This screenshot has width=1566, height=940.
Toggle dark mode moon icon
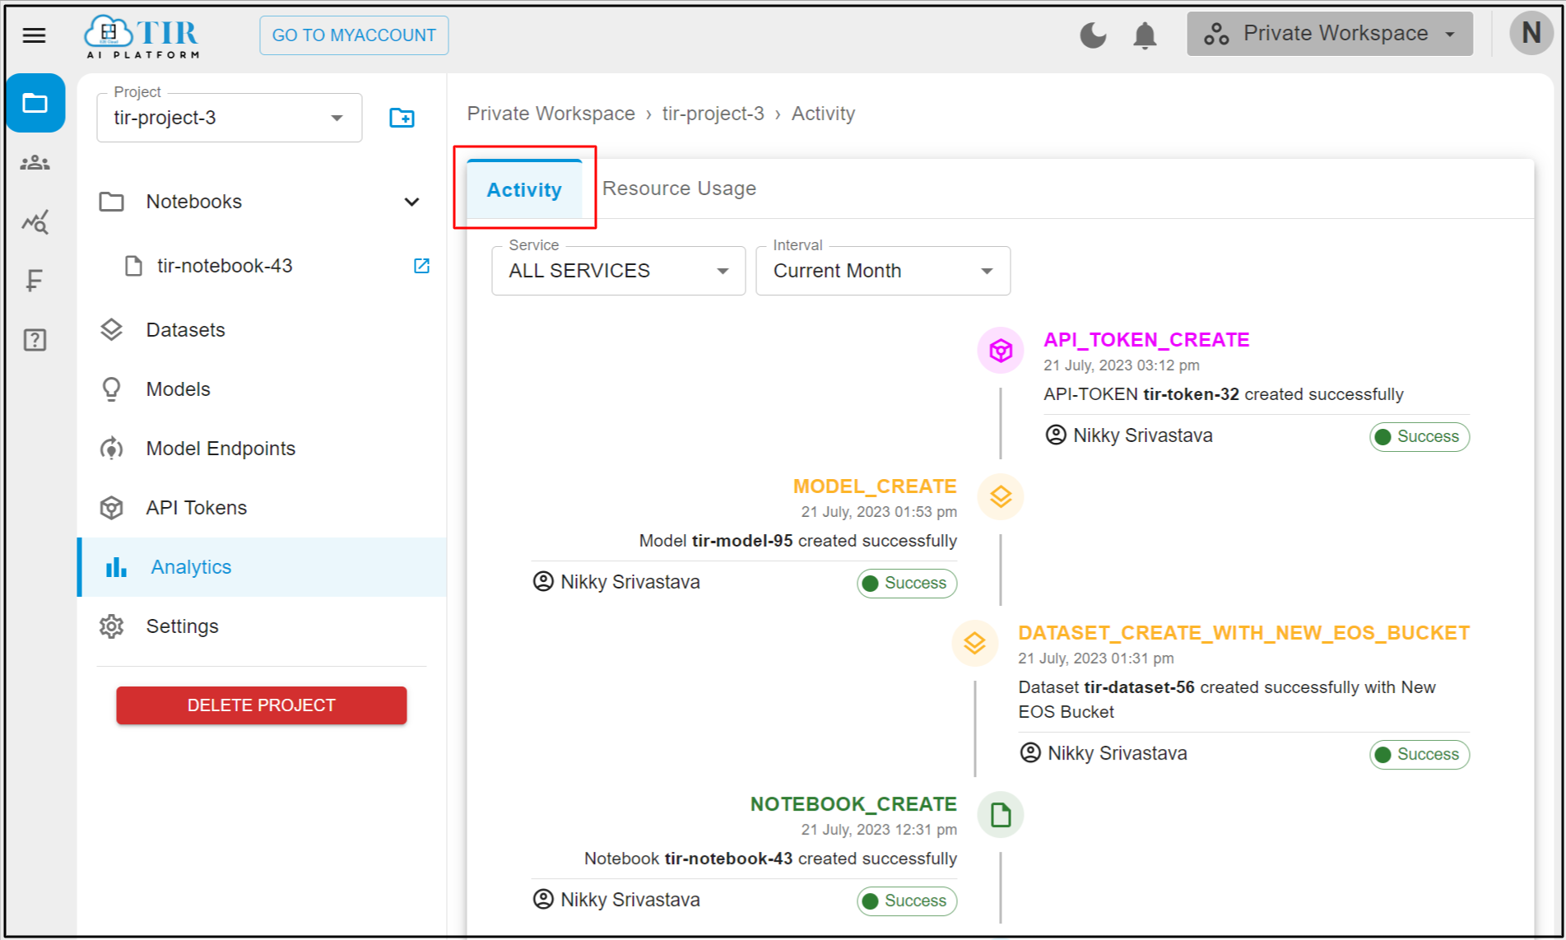[x=1093, y=35]
